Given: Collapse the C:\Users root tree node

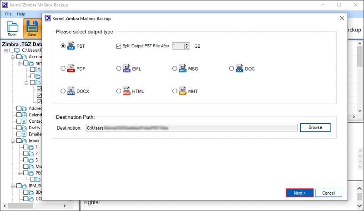Looking at the screenshot, I should (6, 50).
